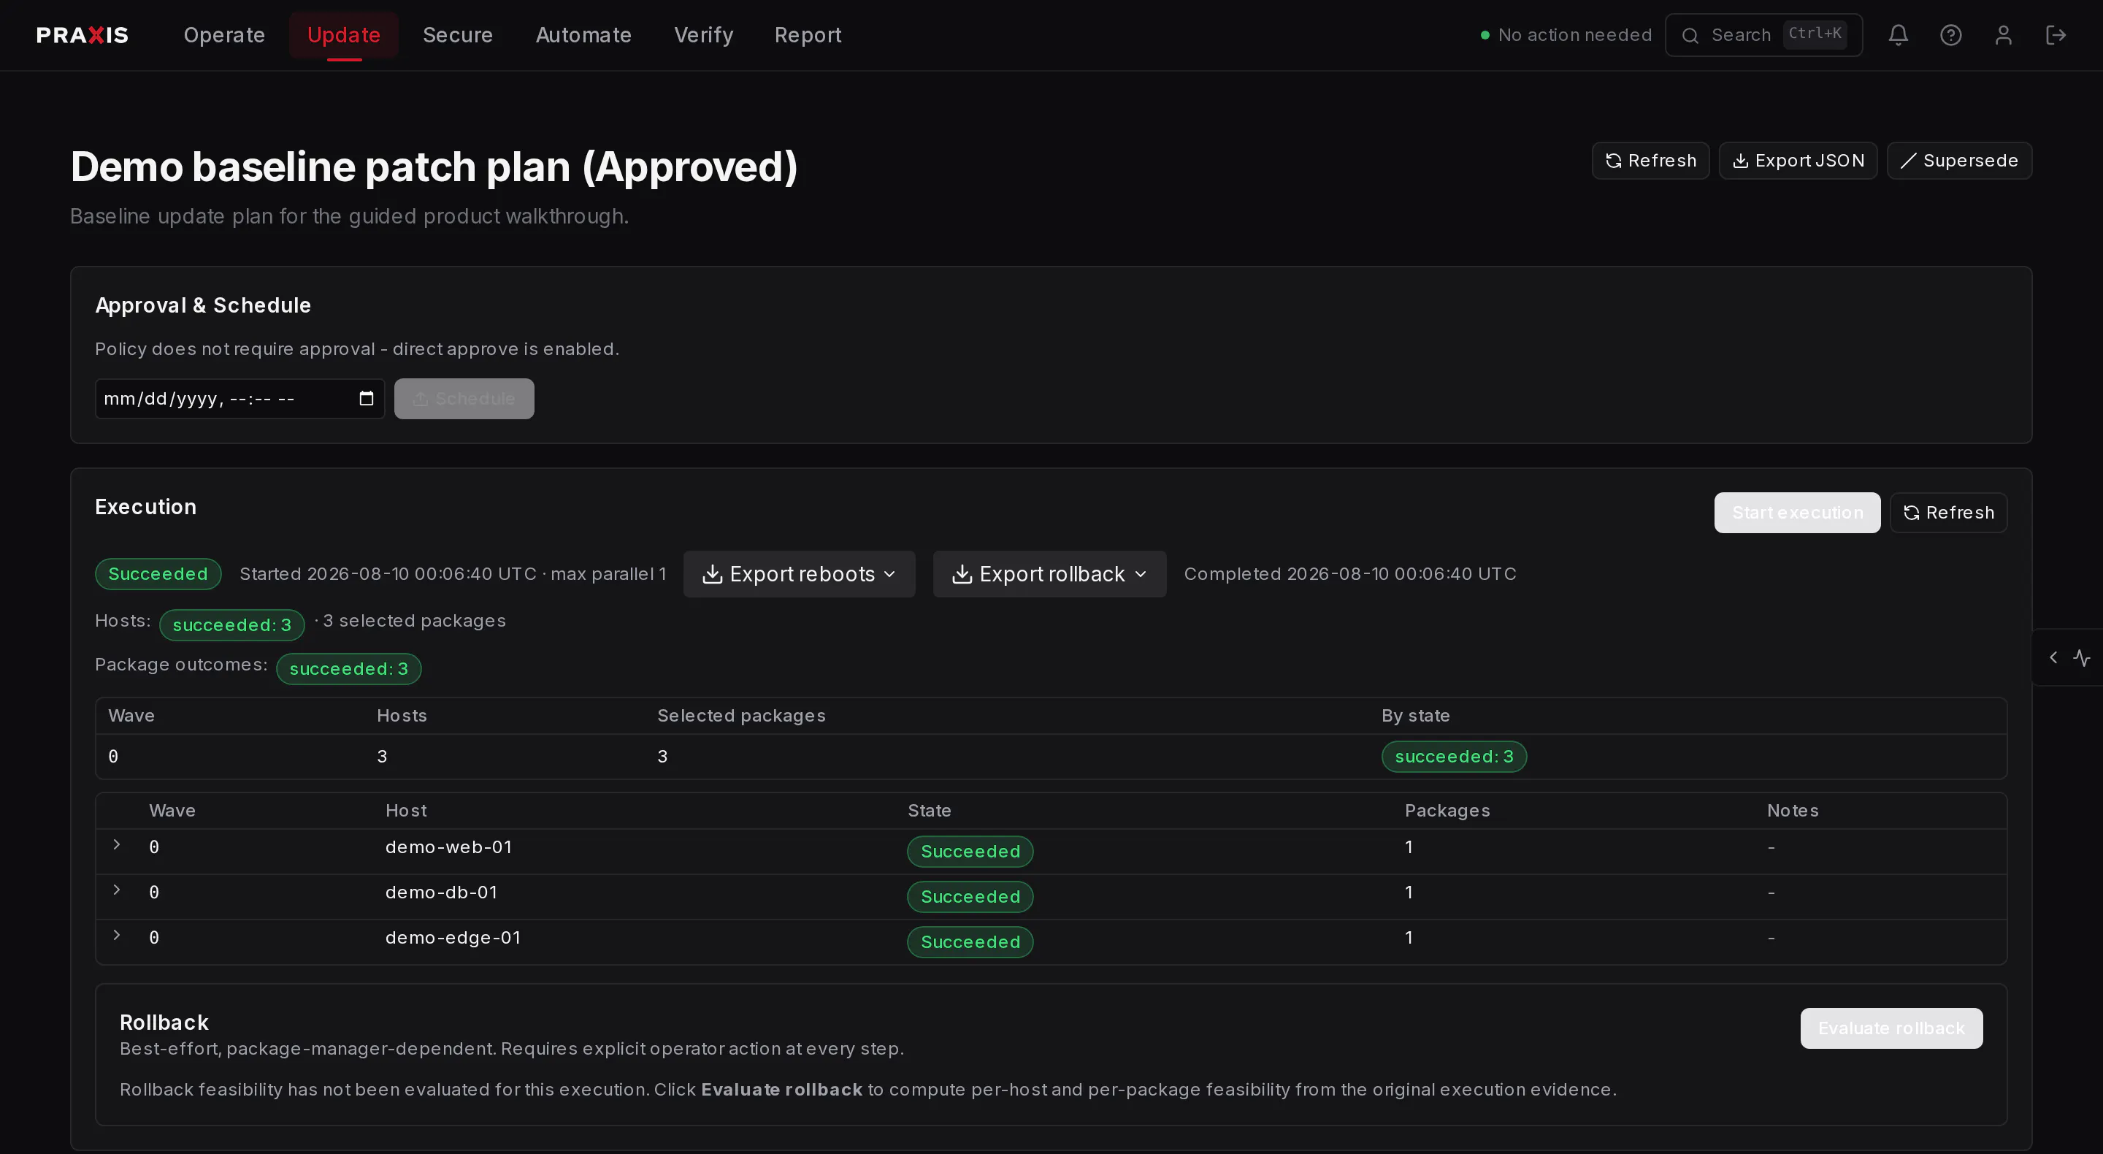Click the Packages column header
This screenshot has height=1154, width=2103.
[1447, 810]
